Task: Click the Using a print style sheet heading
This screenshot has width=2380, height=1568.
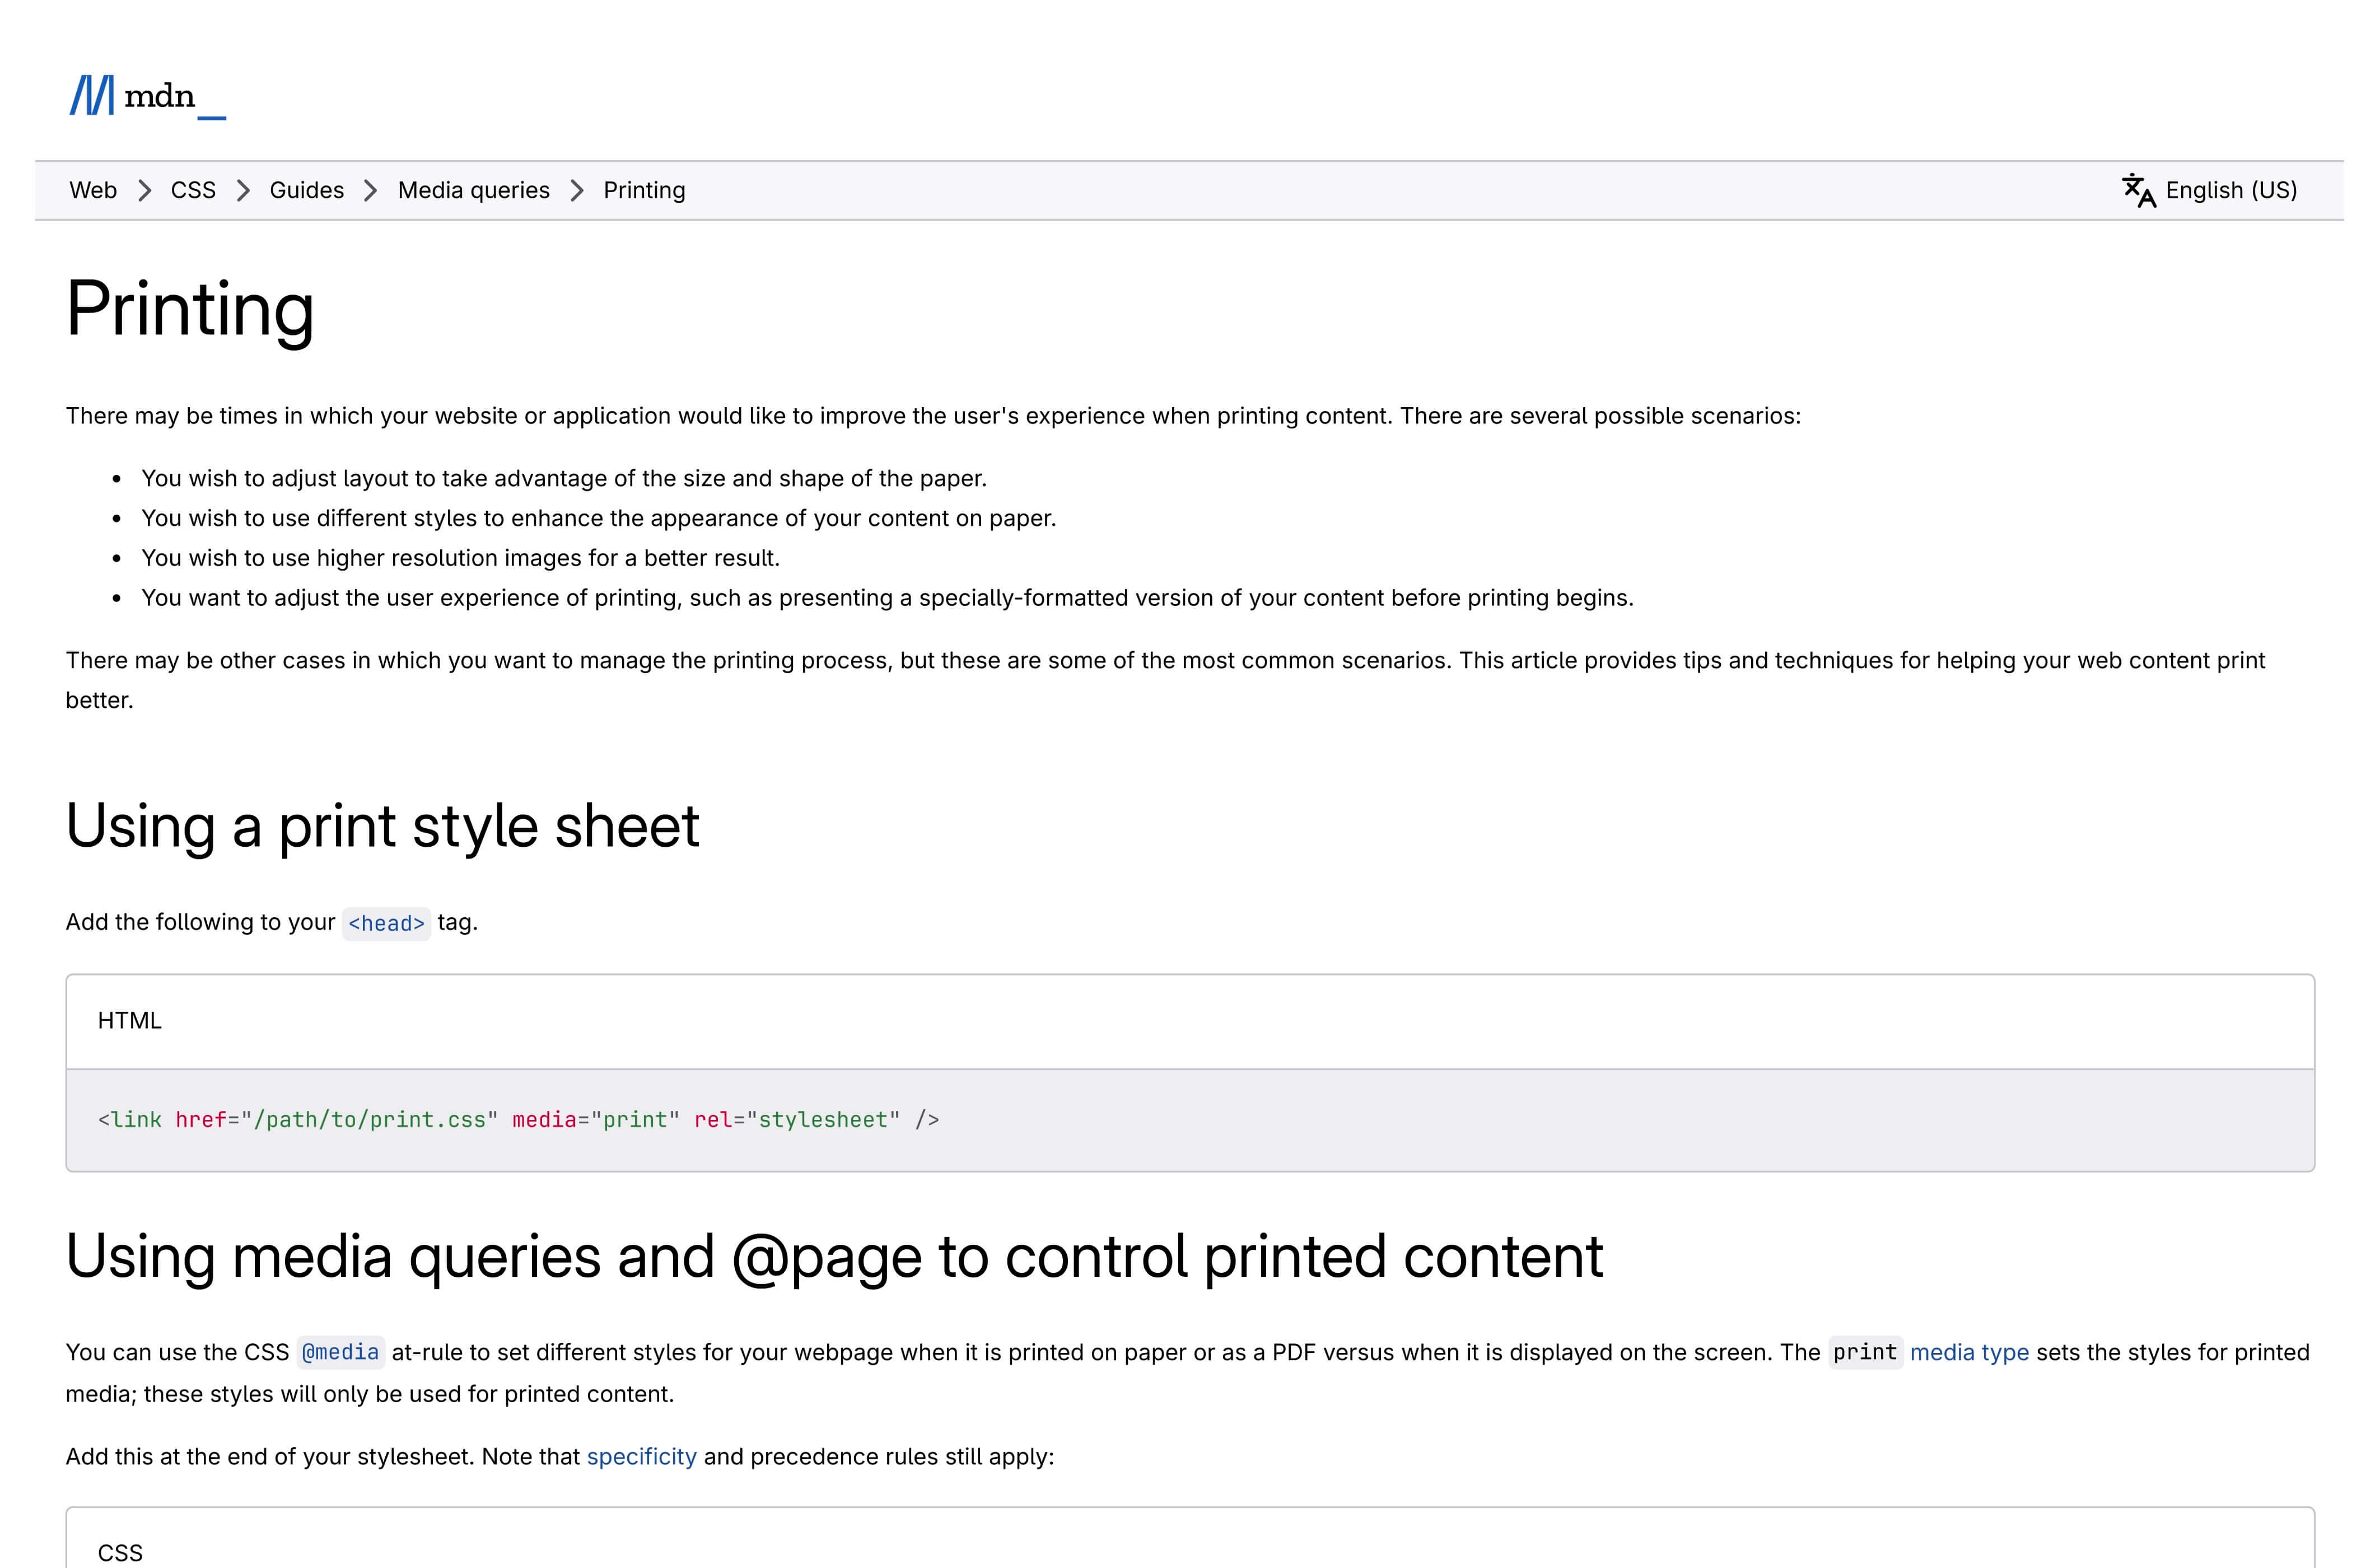Action: (x=384, y=826)
